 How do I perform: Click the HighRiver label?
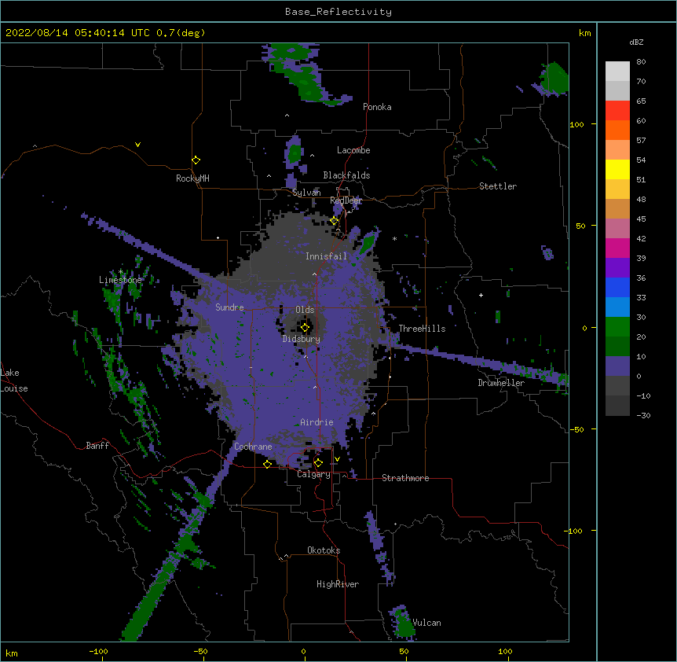tap(338, 584)
